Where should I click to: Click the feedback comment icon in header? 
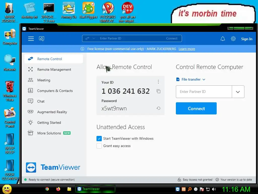click(42, 39)
